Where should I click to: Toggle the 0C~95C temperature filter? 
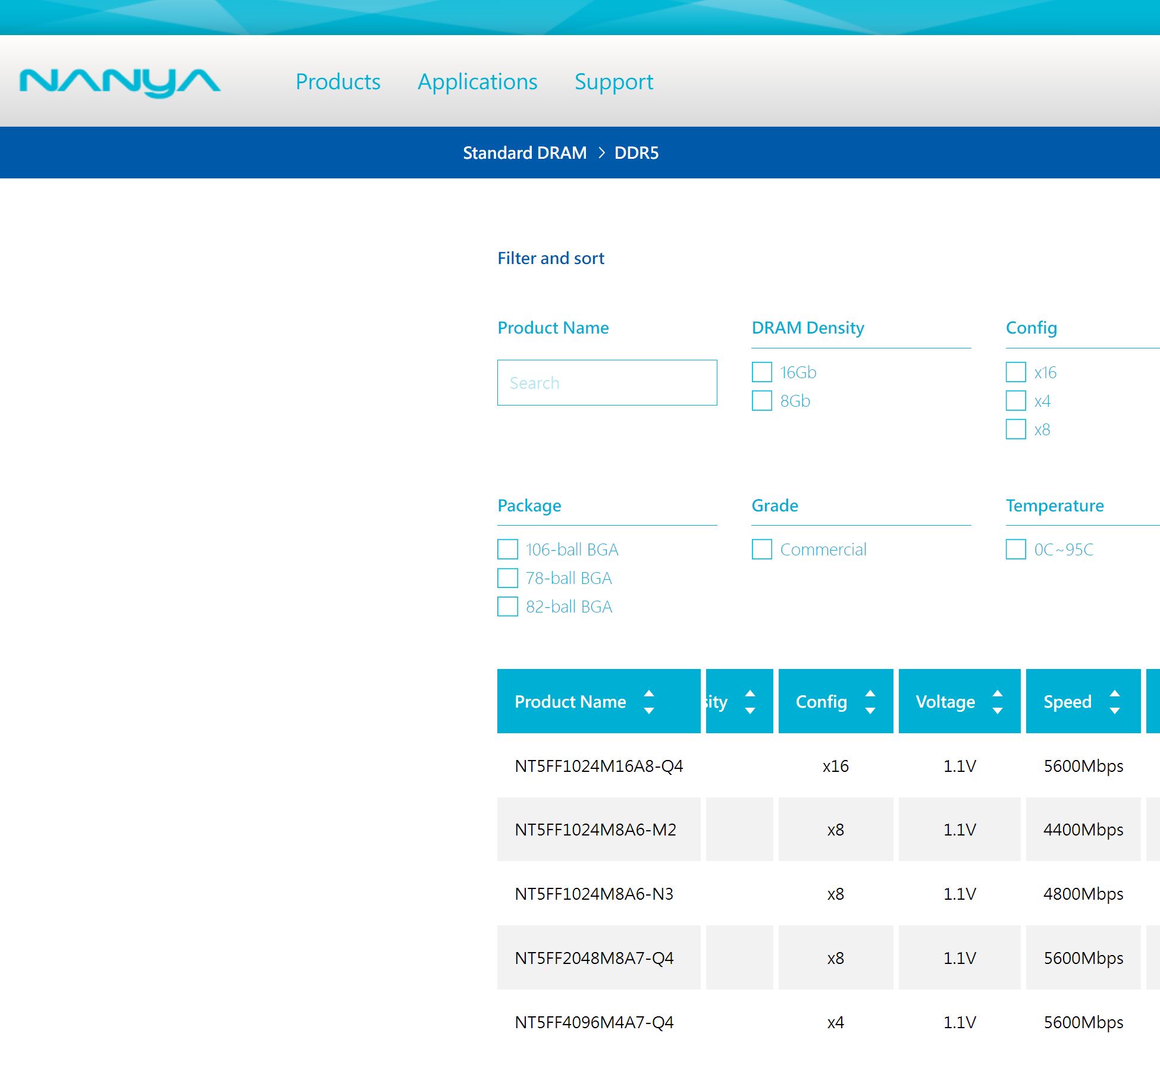pyautogui.click(x=1016, y=549)
